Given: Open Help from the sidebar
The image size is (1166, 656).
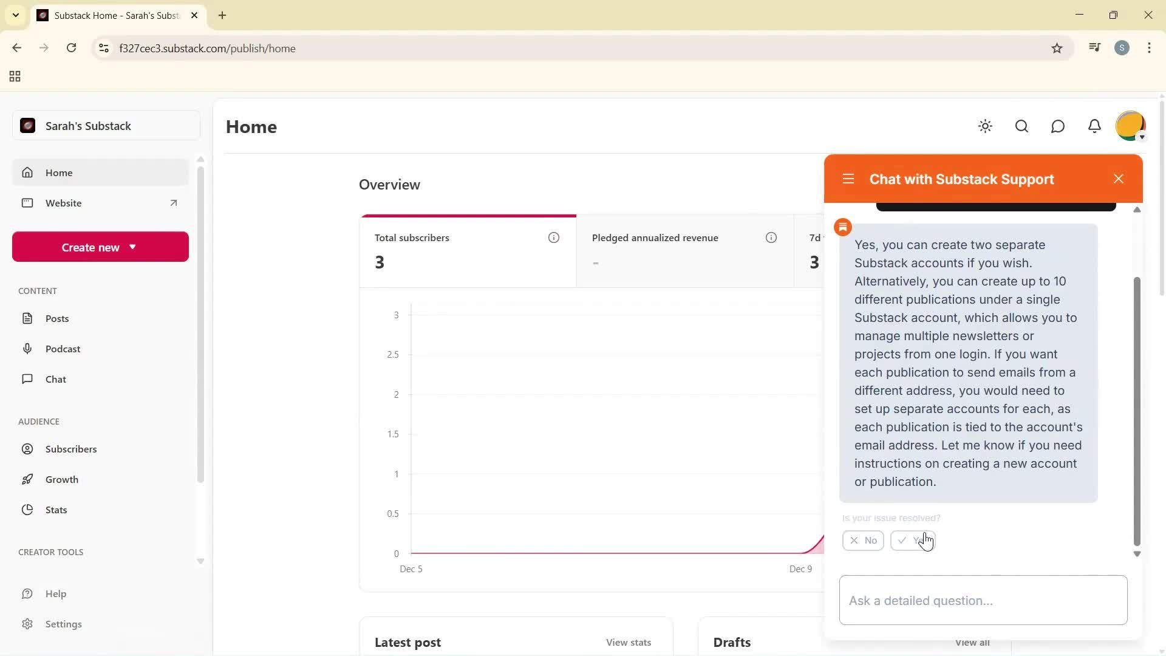Looking at the screenshot, I should click(56, 593).
